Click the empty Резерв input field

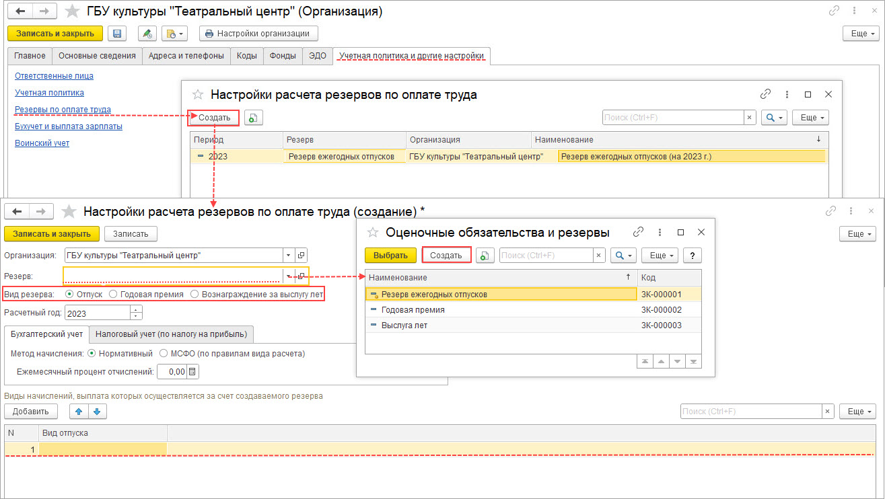tap(174, 276)
